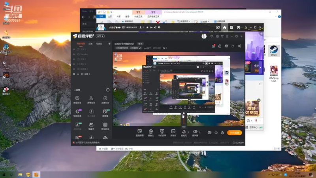Screen dimensions: 316x178
Task: Add a phone screen-cast source
Action: point(162,133)
